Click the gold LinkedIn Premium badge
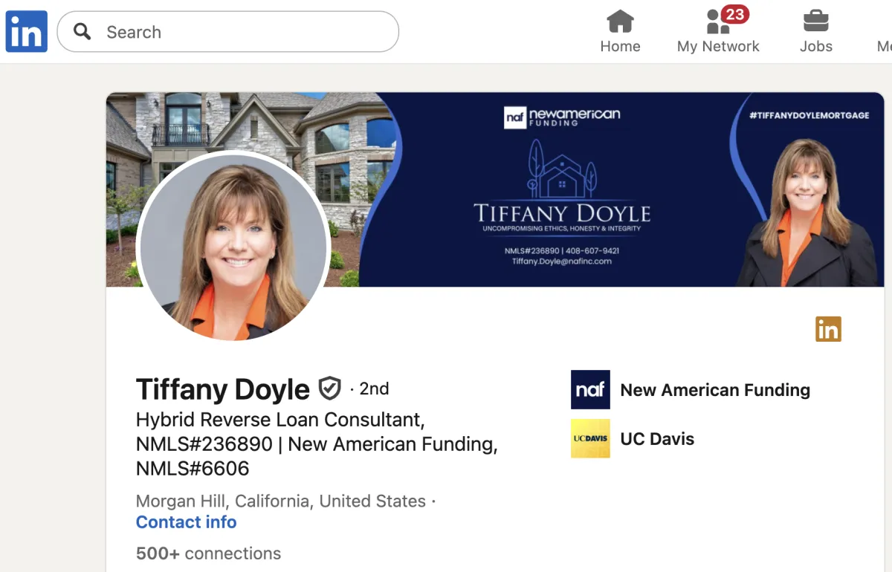Viewport: 892px width, 572px height. click(828, 328)
